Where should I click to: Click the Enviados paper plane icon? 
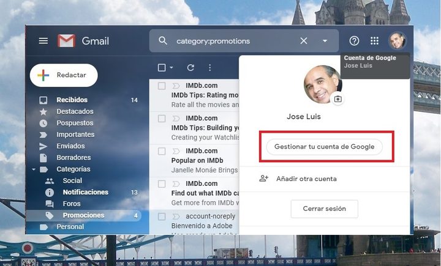(43, 146)
